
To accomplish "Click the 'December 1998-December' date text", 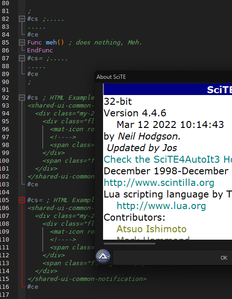I will click(166, 171).
